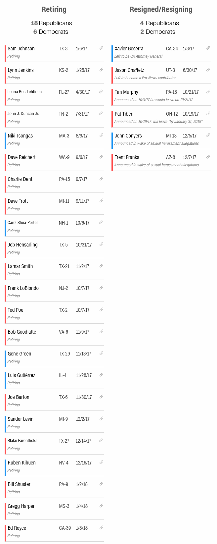Open the link icon for Ed Royce

click(x=101, y=527)
